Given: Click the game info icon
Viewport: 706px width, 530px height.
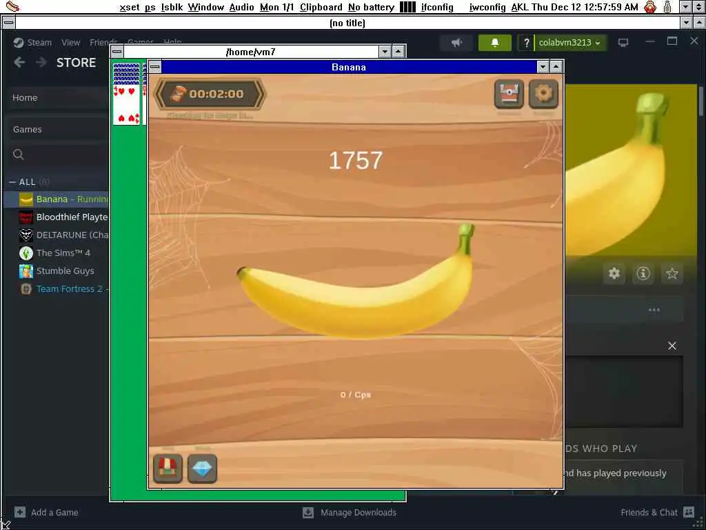Looking at the screenshot, I should [643, 273].
